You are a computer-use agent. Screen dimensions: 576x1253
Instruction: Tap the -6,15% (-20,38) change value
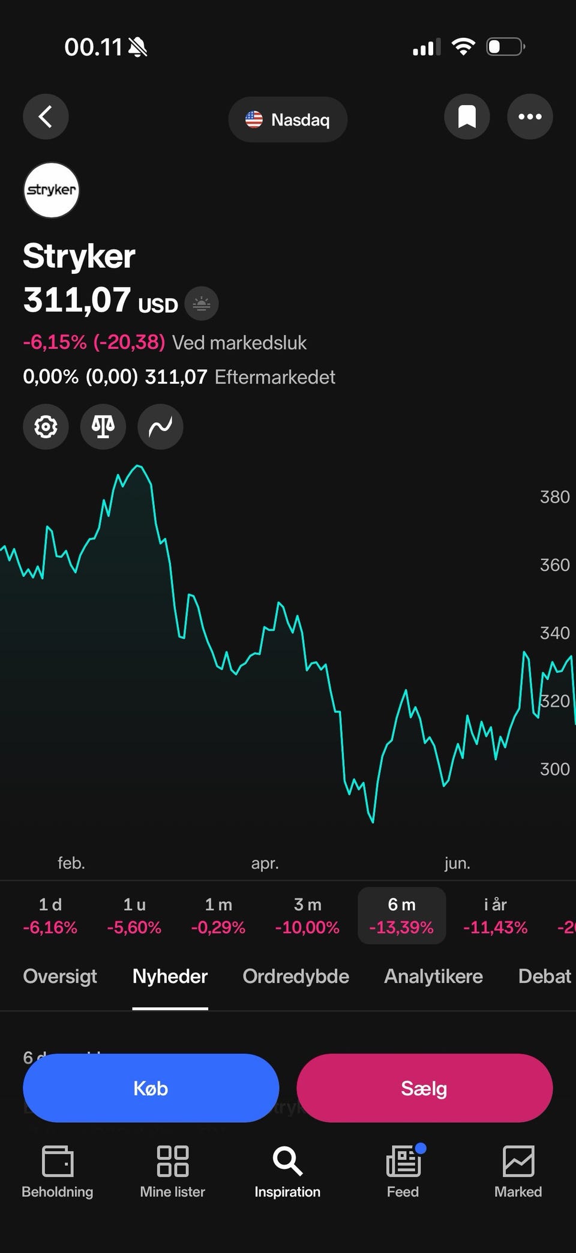[94, 342]
